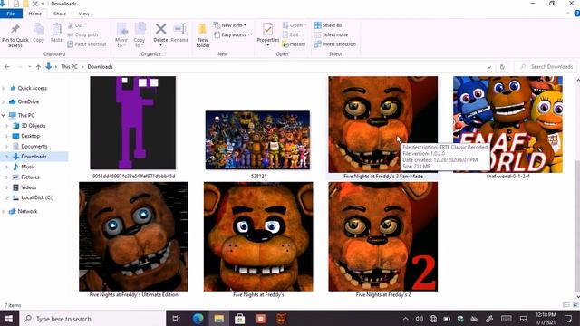Image resolution: width=580 pixels, height=326 pixels.
Task: Switch to the Home ribbon tab
Action: 35,14
